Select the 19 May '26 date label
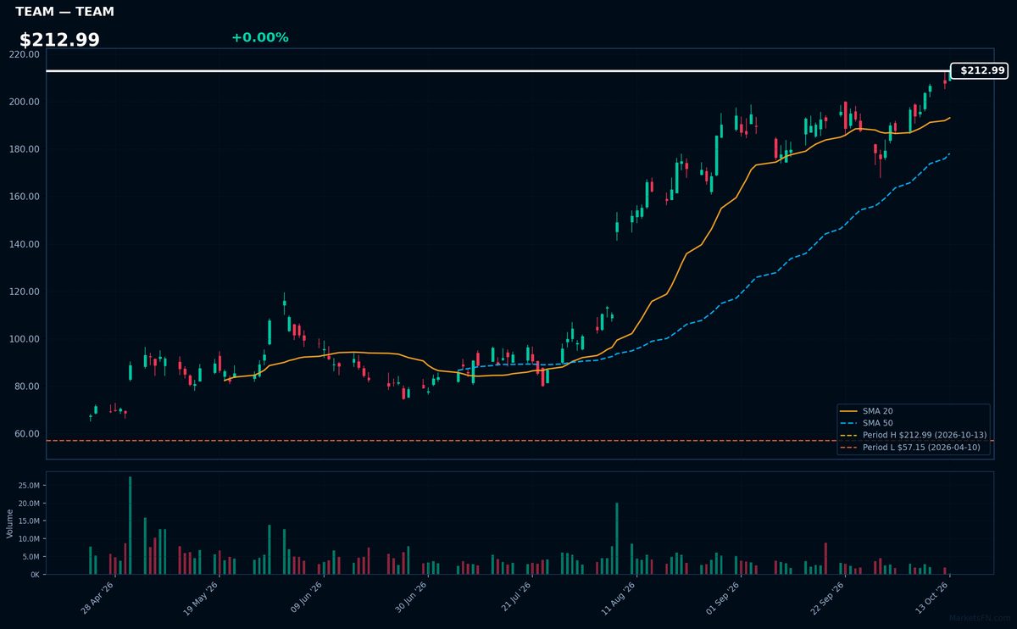 pos(202,598)
